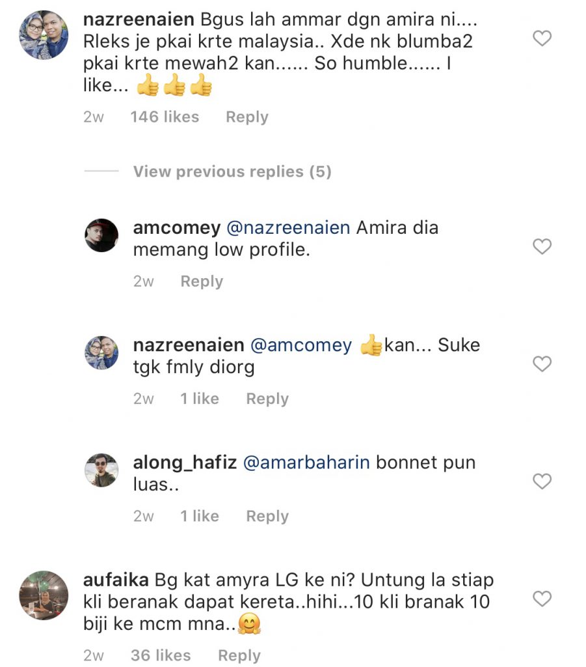
Task: Reply to amcomey's comment
Action: click(x=202, y=281)
